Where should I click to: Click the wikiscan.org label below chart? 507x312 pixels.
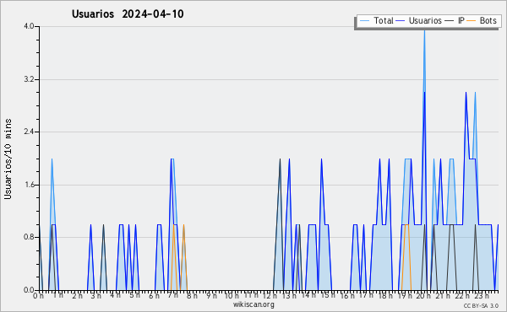coord(253,304)
